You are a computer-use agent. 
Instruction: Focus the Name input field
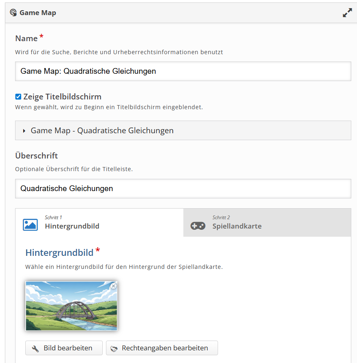pyautogui.click(x=183, y=71)
